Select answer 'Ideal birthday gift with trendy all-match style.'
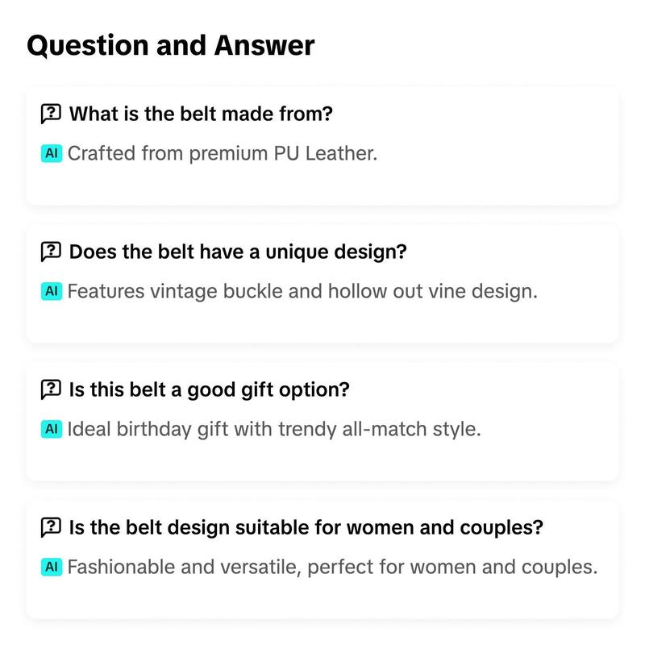This screenshot has width=645, height=645. tap(274, 429)
